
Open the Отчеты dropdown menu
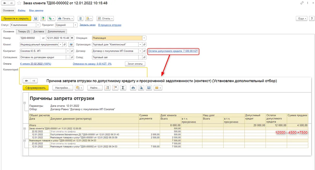[105, 19]
